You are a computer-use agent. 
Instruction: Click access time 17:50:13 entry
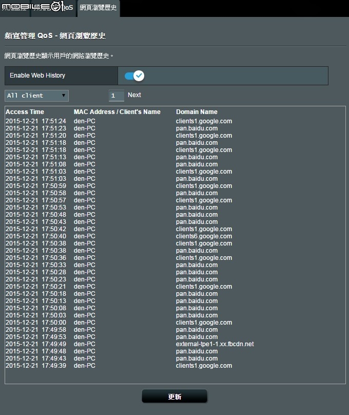tap(36, 301)
